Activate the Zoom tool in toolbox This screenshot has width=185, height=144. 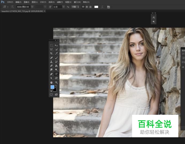coord(56,82)
